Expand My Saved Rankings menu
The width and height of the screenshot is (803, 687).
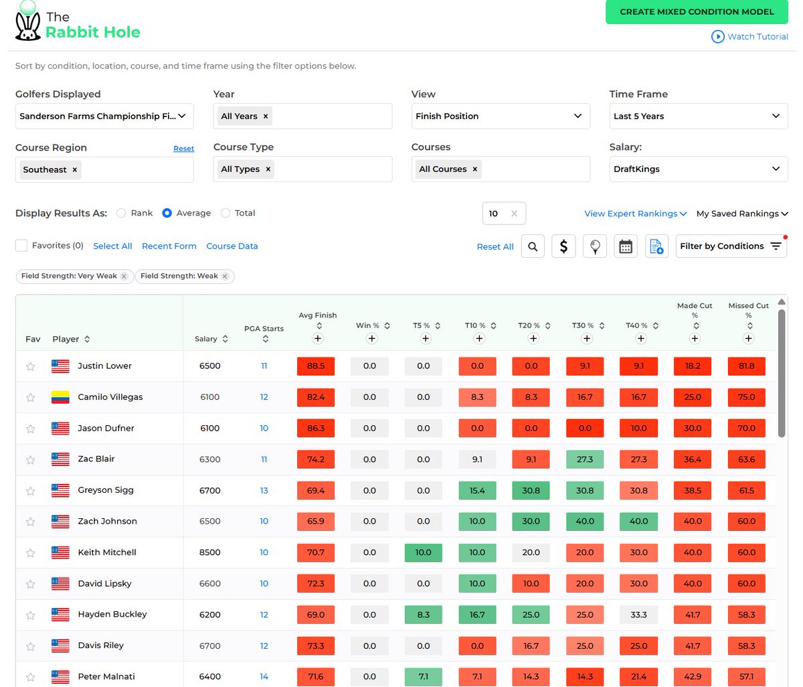742,214
